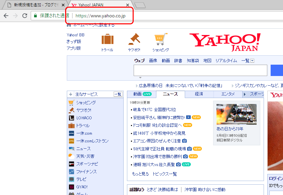Click the address bar URL
Viewport: 283px width, 195px height.
pos(100,16)
